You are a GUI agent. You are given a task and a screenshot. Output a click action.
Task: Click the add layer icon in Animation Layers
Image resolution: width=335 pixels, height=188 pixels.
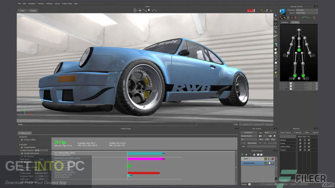click(x=242, y=155)
